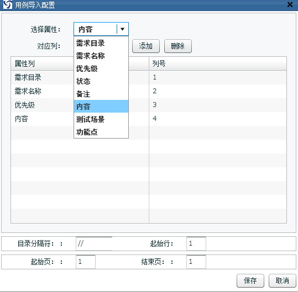Select the 需求目录 table row
The image size is (298, 292).
coord(149,77)
